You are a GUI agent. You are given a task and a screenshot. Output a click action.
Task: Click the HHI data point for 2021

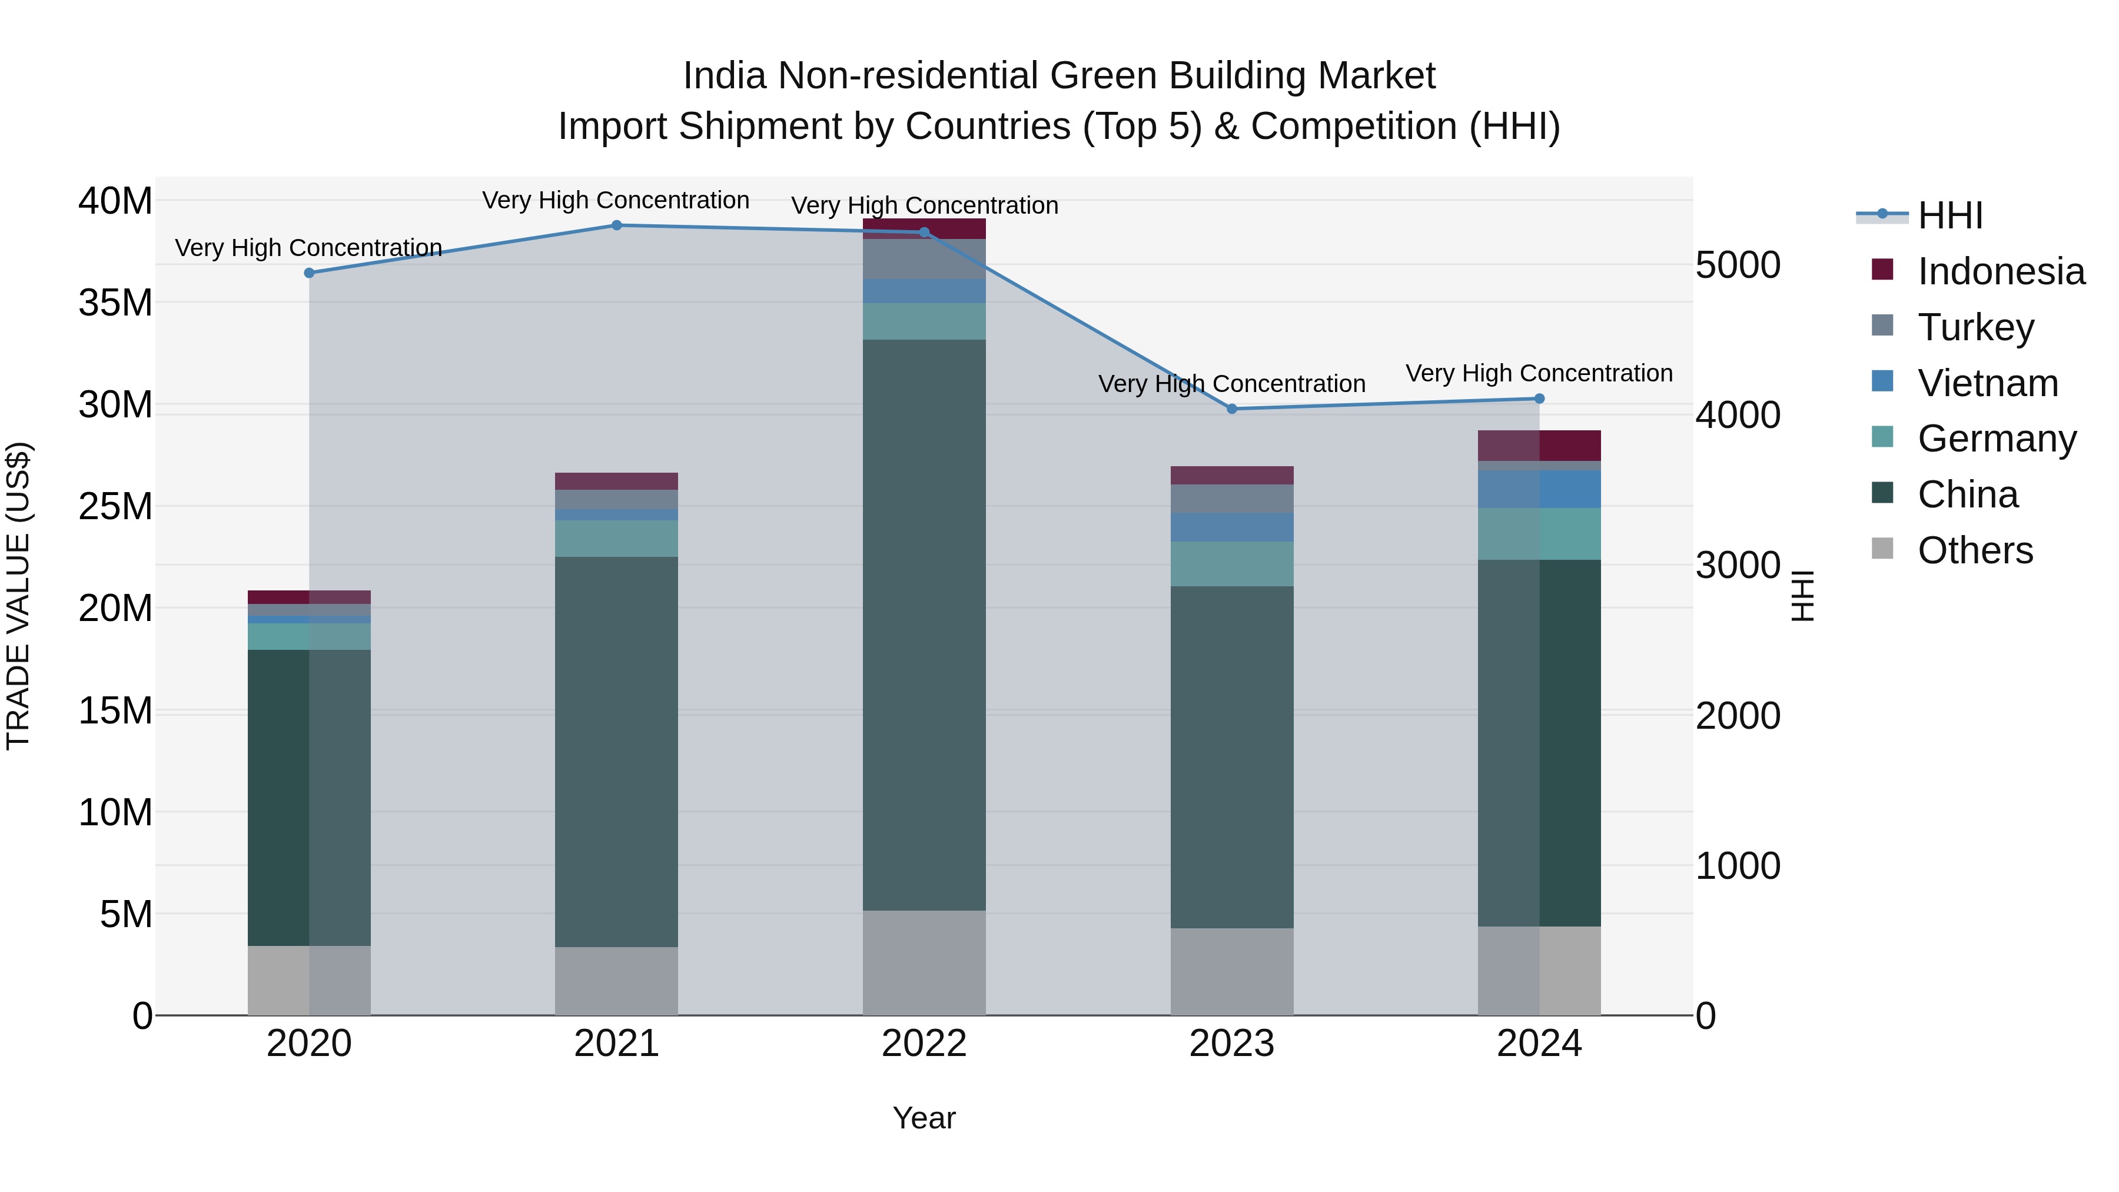click(617, 225)
